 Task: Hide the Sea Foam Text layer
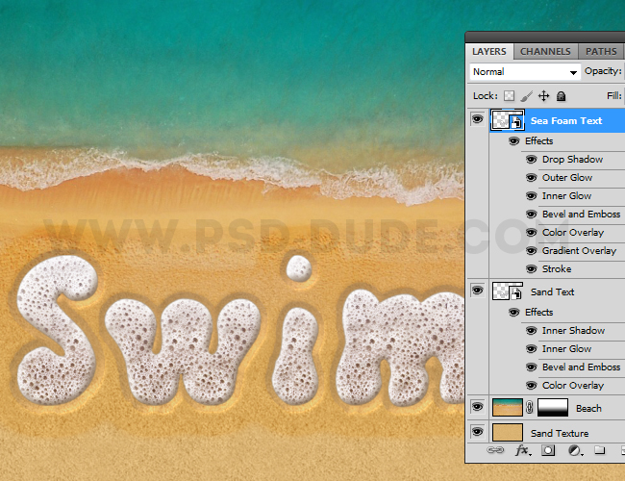pyautogui.click(x=477, y=120)
